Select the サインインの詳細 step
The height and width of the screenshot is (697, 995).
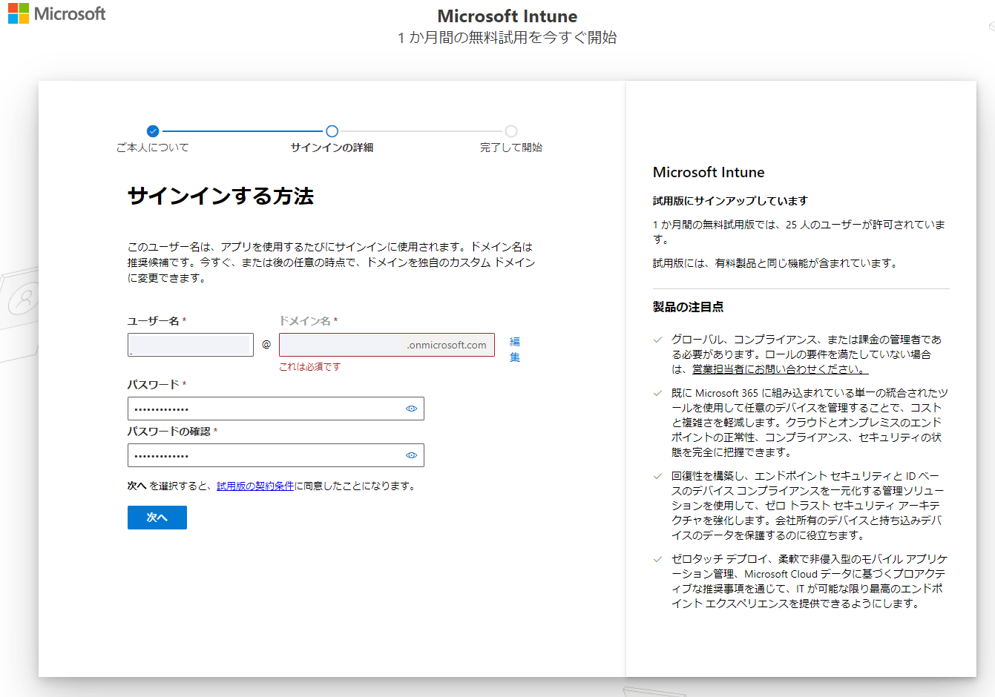pyautogui.click(x=332, y=139)
